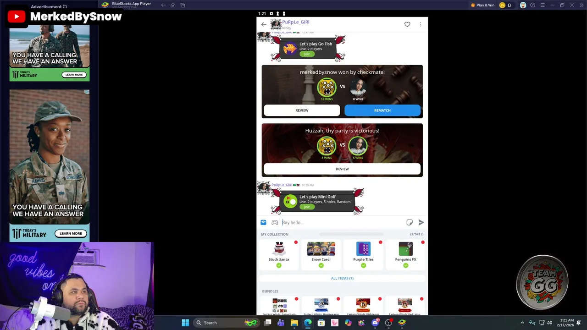The height and width of the screenshot is (330, 587).
Task: Open the Windows Start menu
Action: tap(185, 323)
